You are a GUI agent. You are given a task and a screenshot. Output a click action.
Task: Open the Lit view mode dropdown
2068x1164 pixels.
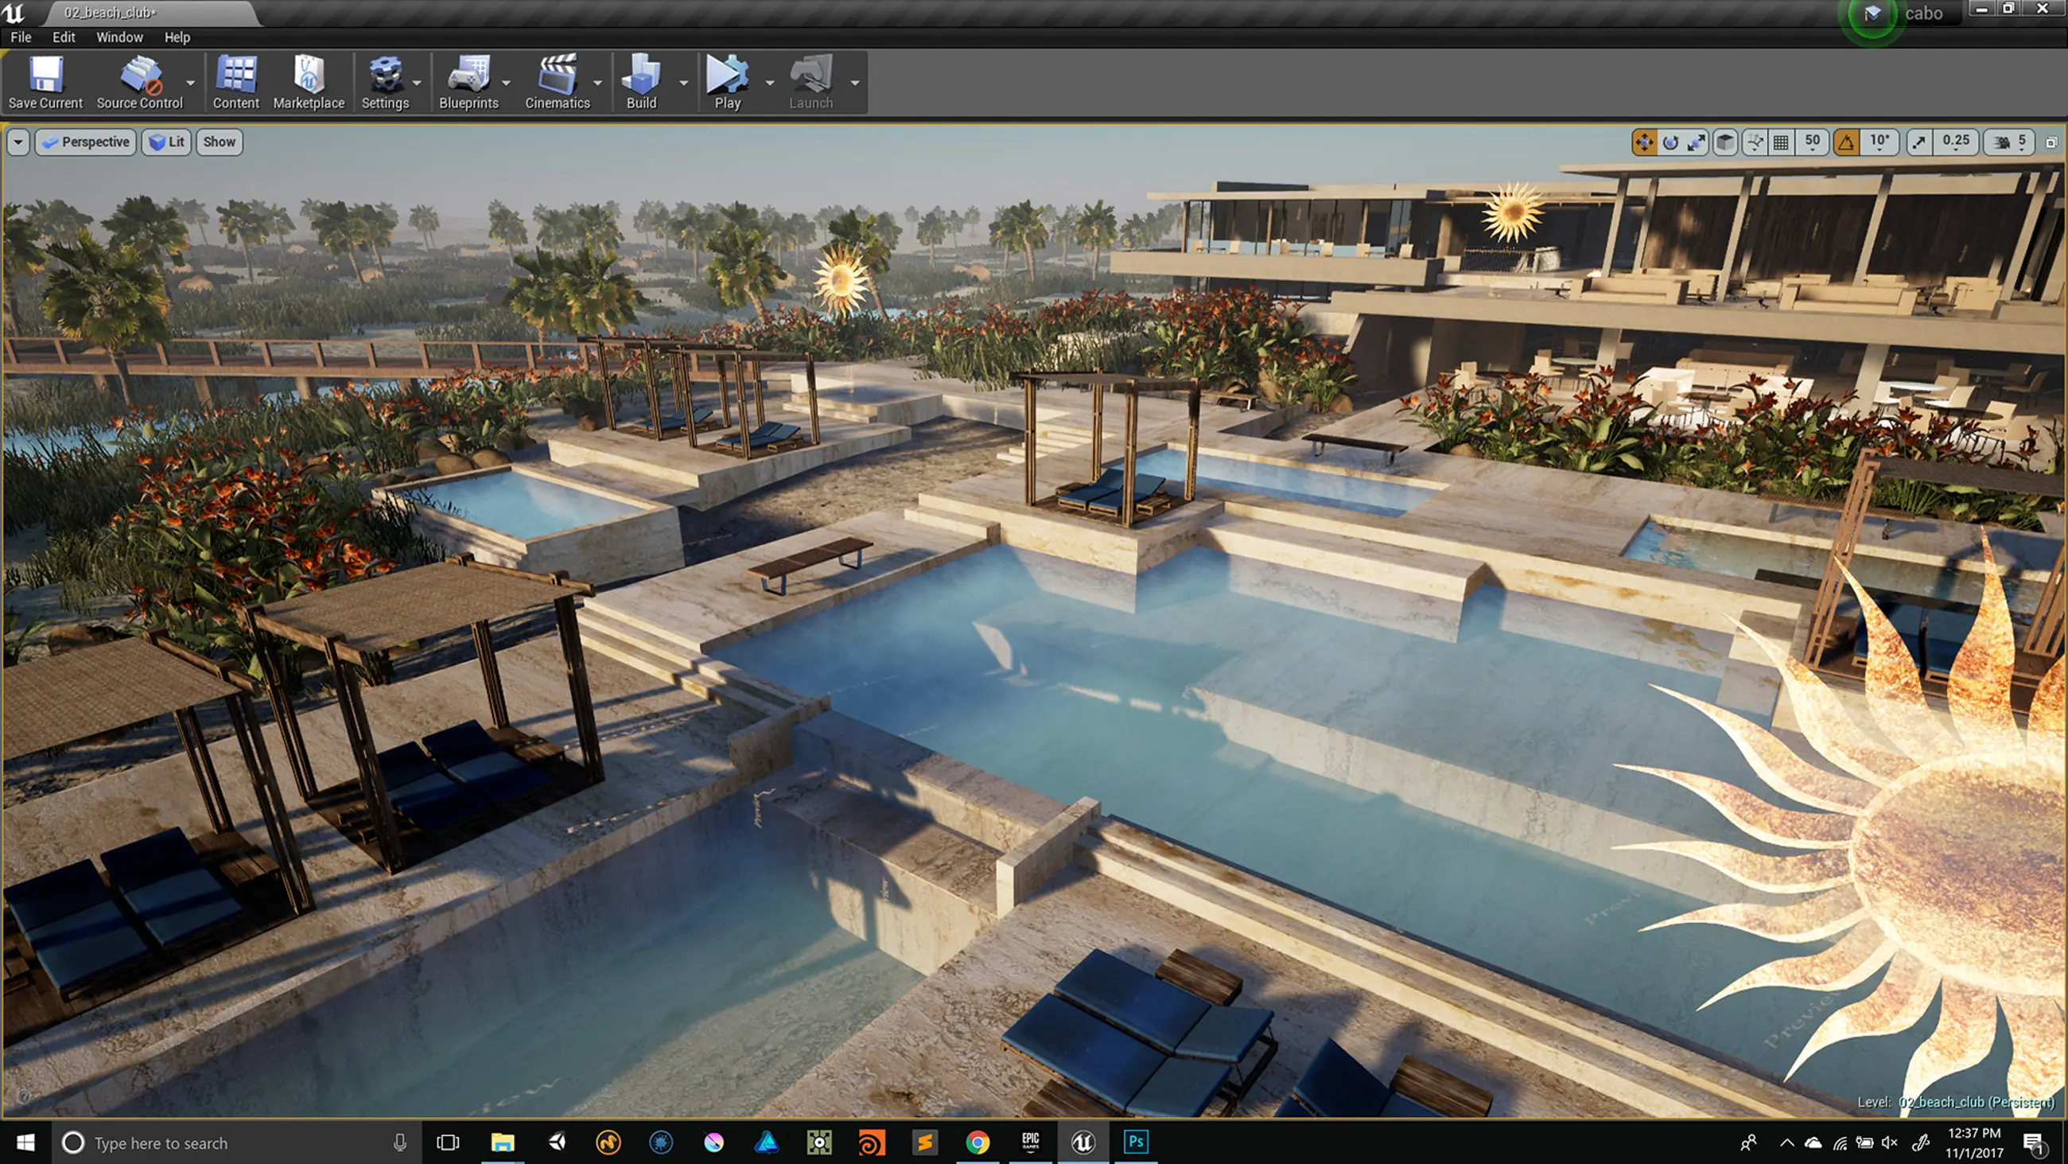click(x=166, y=142)
